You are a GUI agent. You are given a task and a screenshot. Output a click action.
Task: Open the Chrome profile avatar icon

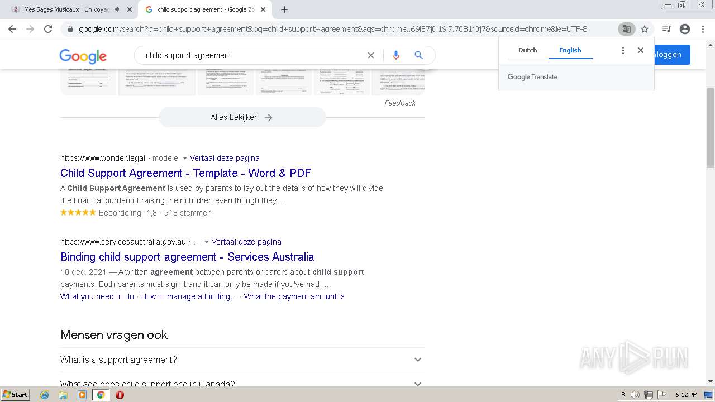[685, 29]
